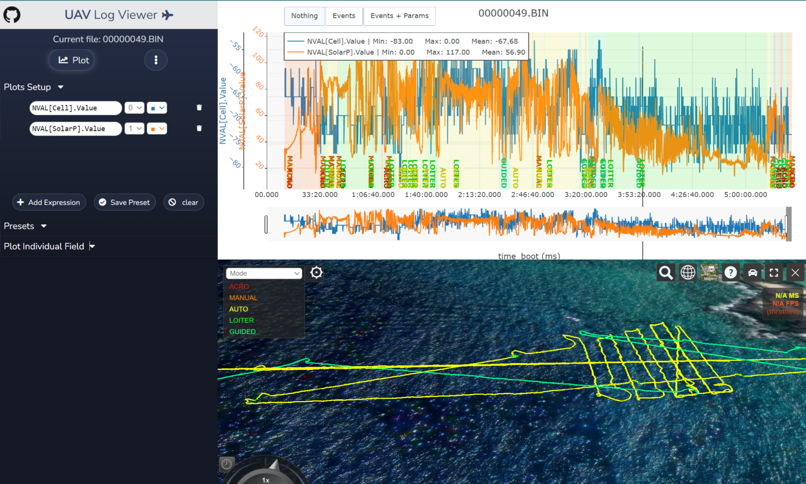806x484 pixels.
Task: Open the GitHub repository icon
Action: point(12,14)
